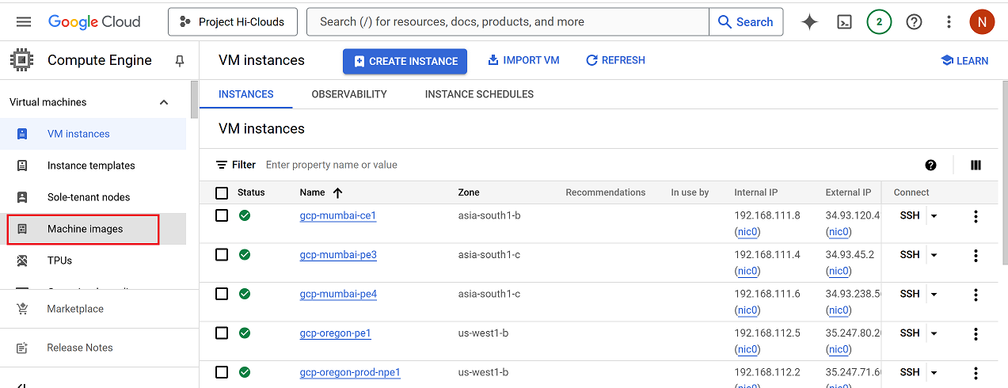Open the gcp-mumbai-ce1 instance link
The height and width of the screenshot is (388, 1008).
click(x=337, y=215)
